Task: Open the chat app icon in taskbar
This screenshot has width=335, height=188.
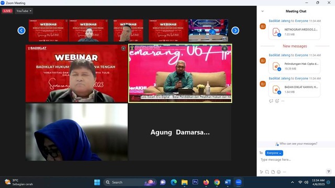Action: pos(163,182)
